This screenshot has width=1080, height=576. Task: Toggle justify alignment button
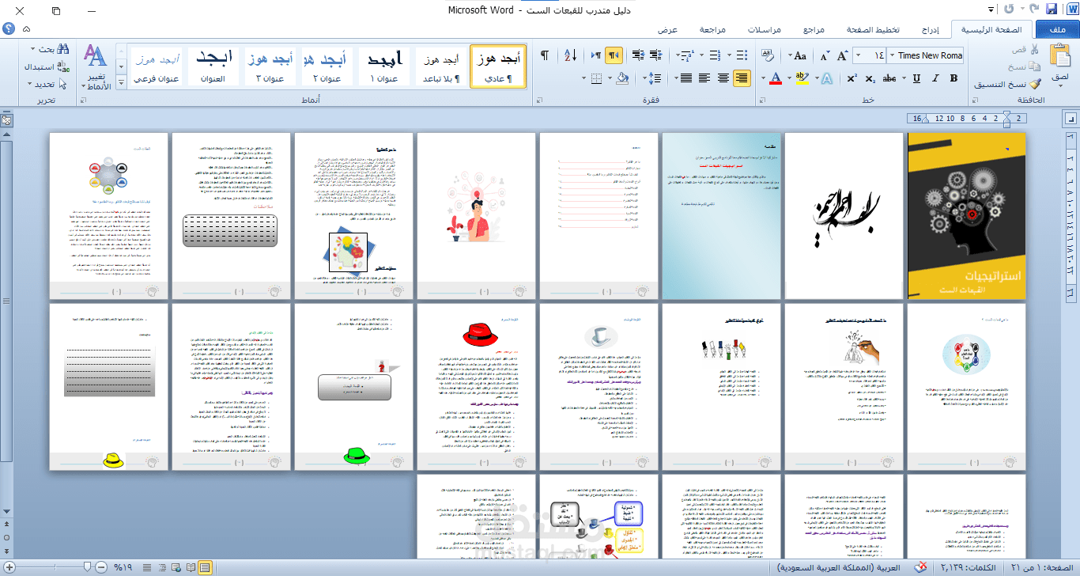click(685, 78)
